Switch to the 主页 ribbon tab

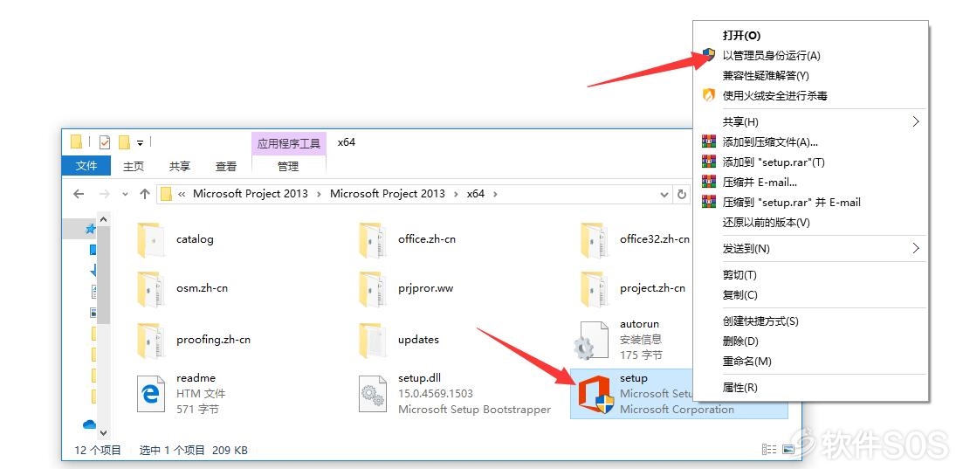click(x=134, y=166)
